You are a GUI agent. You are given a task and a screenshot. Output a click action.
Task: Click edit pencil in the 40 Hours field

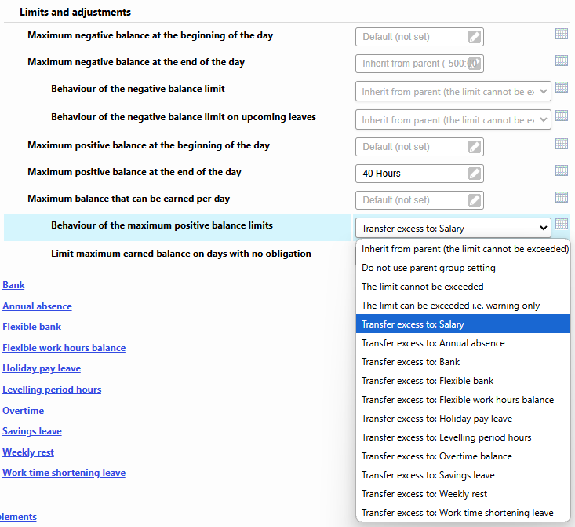click(x=475, y=174)
